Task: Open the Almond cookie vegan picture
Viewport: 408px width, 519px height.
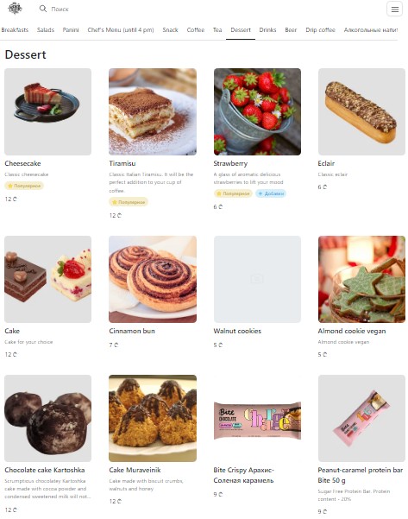Action: (361, 279)
